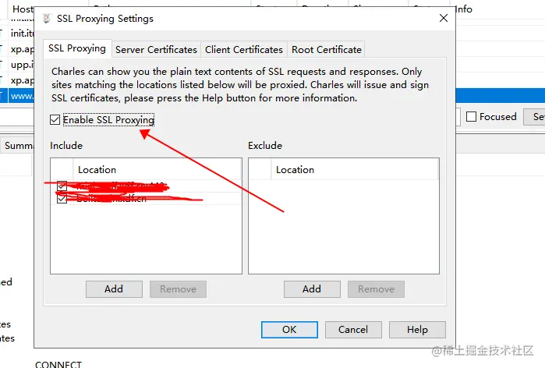545x368 pixels.
Task: Click Add under the Include list
Action: pos(114,289)
